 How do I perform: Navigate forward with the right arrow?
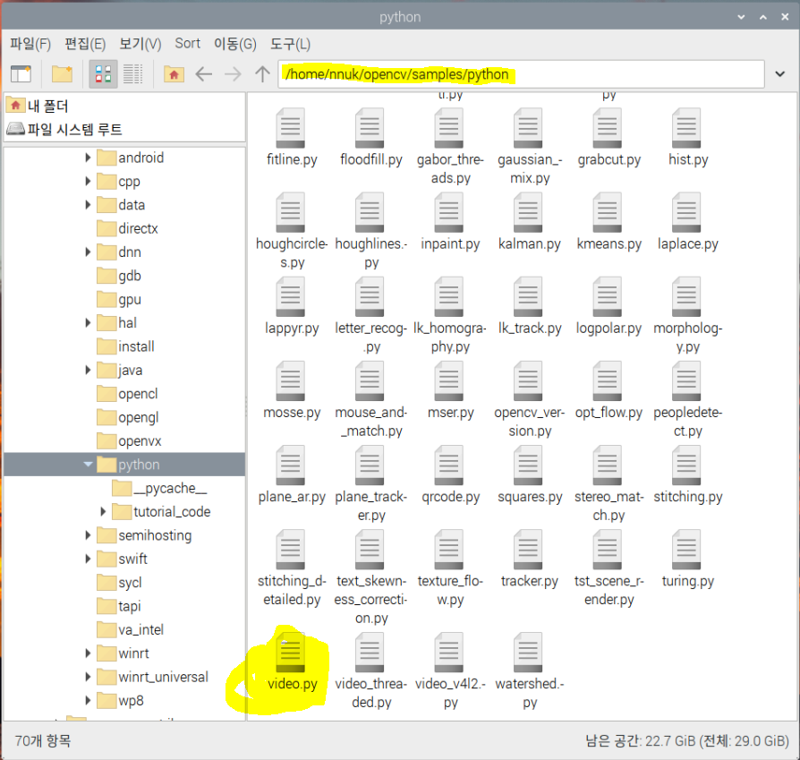[x=233, y=74]
